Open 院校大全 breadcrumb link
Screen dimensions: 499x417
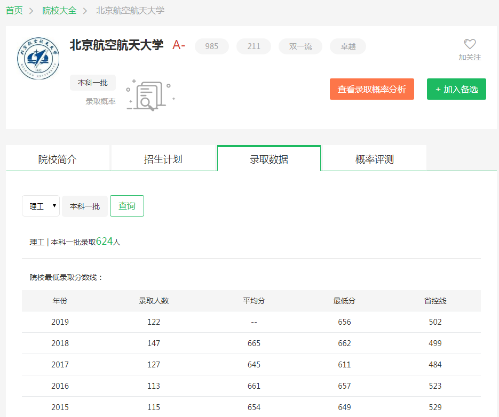point(59,11)
